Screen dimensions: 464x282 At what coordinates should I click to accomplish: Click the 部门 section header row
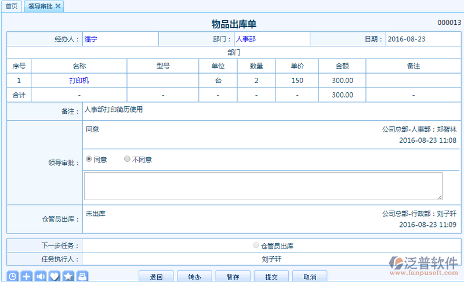point(234,53)
